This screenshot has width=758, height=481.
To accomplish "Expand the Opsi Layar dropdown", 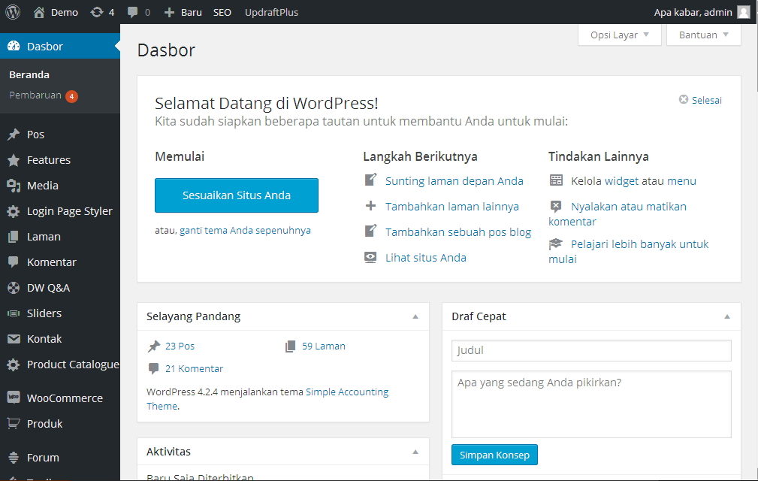I will click(x=620, y=35).
